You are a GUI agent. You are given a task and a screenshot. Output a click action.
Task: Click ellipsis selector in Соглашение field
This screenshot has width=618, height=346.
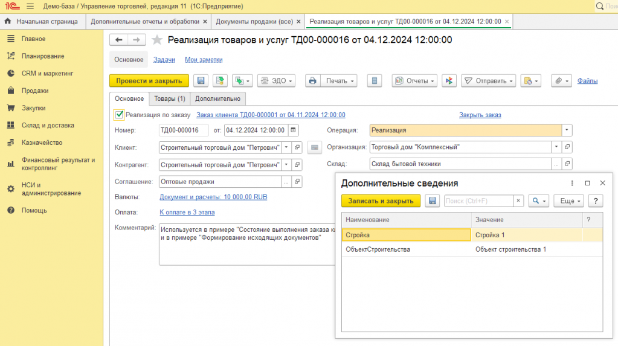pyautogui.click(x=286, y=182)
